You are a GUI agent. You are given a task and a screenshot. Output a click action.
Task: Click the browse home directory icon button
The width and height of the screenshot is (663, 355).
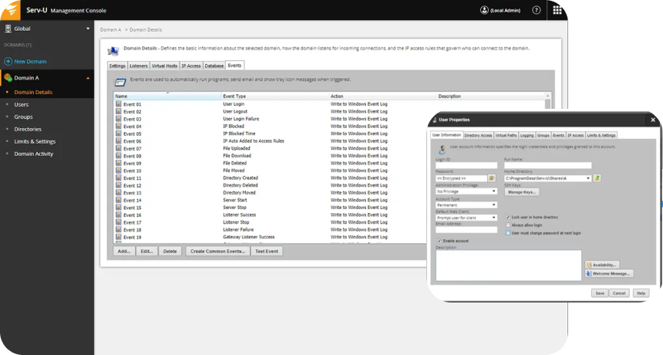click(x=597, y=178)
